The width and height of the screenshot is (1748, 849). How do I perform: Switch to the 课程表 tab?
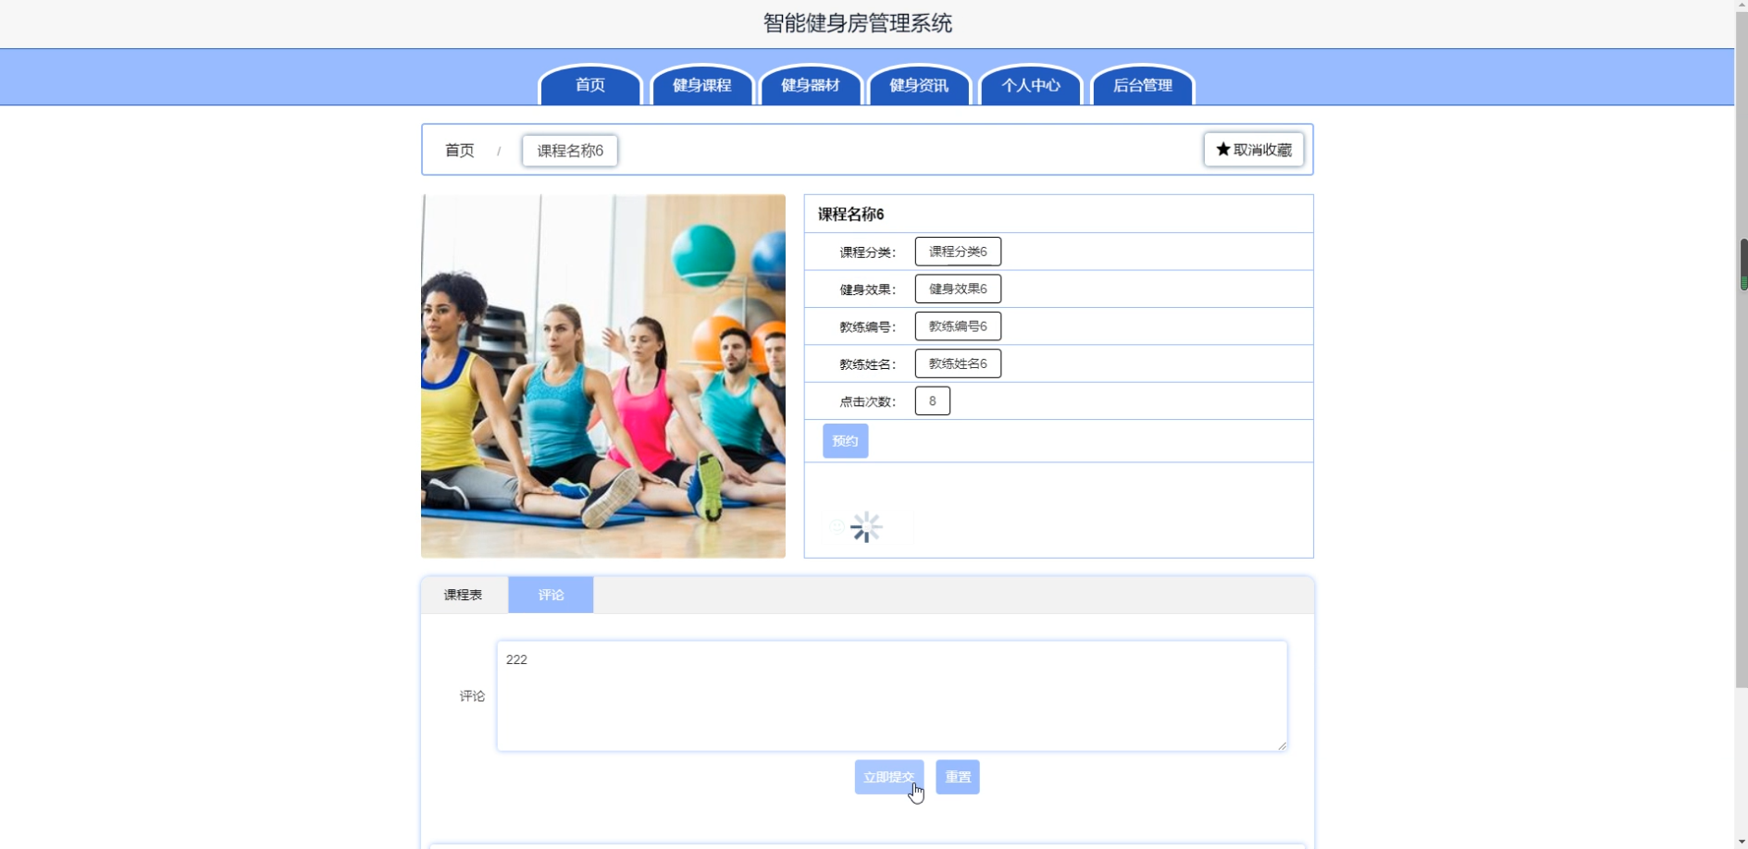[x=463, y=595]
